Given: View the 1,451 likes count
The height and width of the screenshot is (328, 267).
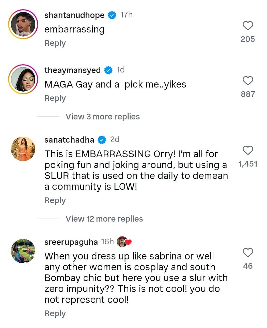Looking at the screenshot, I should click(x=248, y=164).
